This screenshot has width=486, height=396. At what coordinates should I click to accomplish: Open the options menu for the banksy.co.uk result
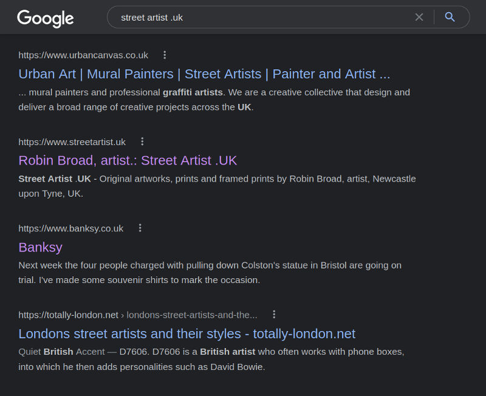tap(140, 228)
